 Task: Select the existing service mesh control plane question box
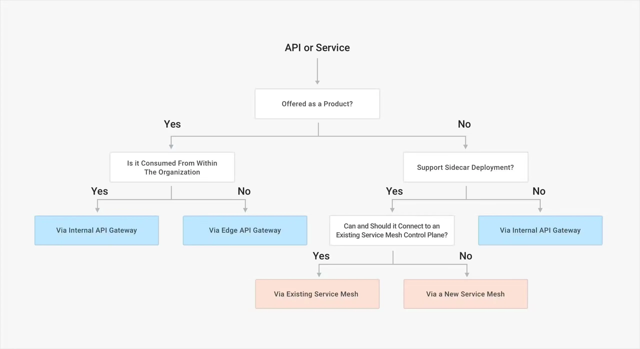tap(392, 230)
